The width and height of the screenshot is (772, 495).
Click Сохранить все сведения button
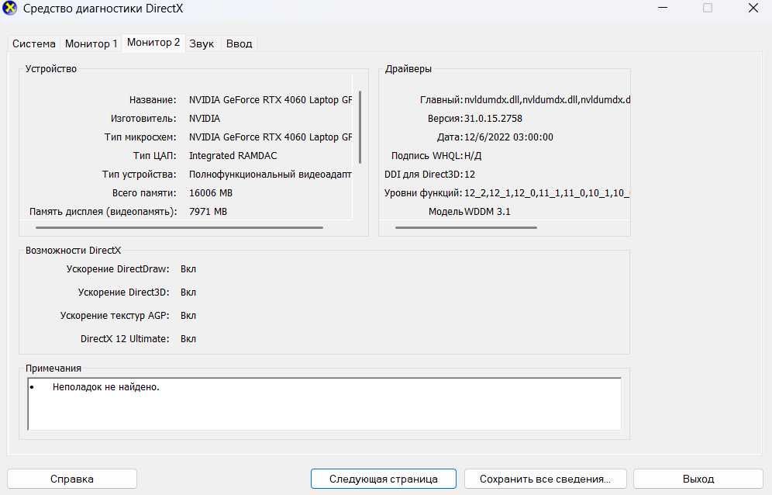(545, 479)
